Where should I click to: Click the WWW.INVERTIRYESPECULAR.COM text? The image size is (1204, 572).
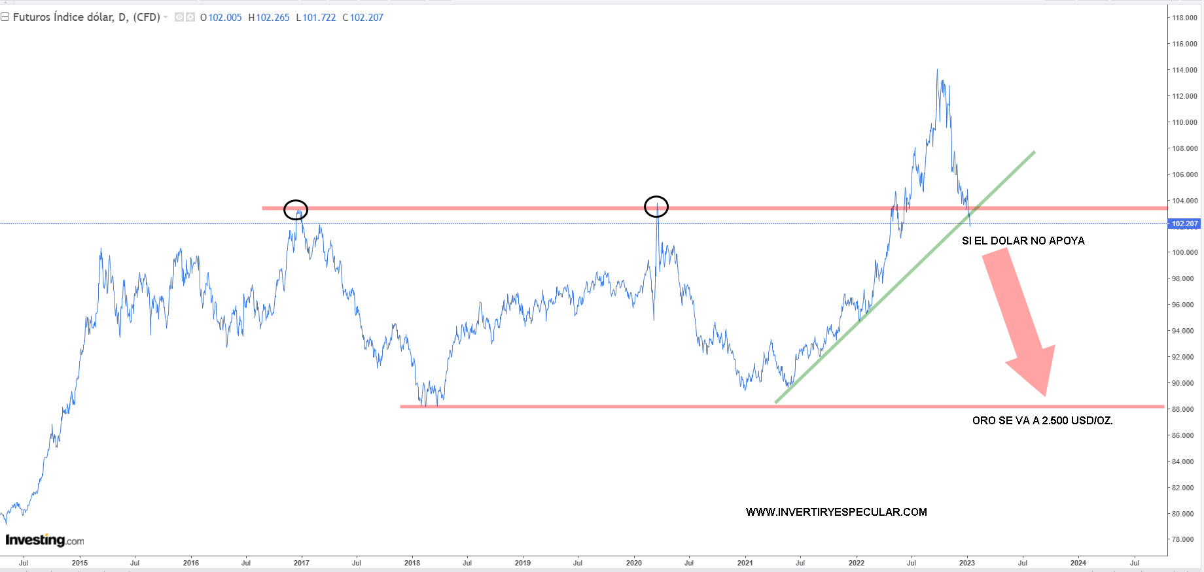coord(836,512)
